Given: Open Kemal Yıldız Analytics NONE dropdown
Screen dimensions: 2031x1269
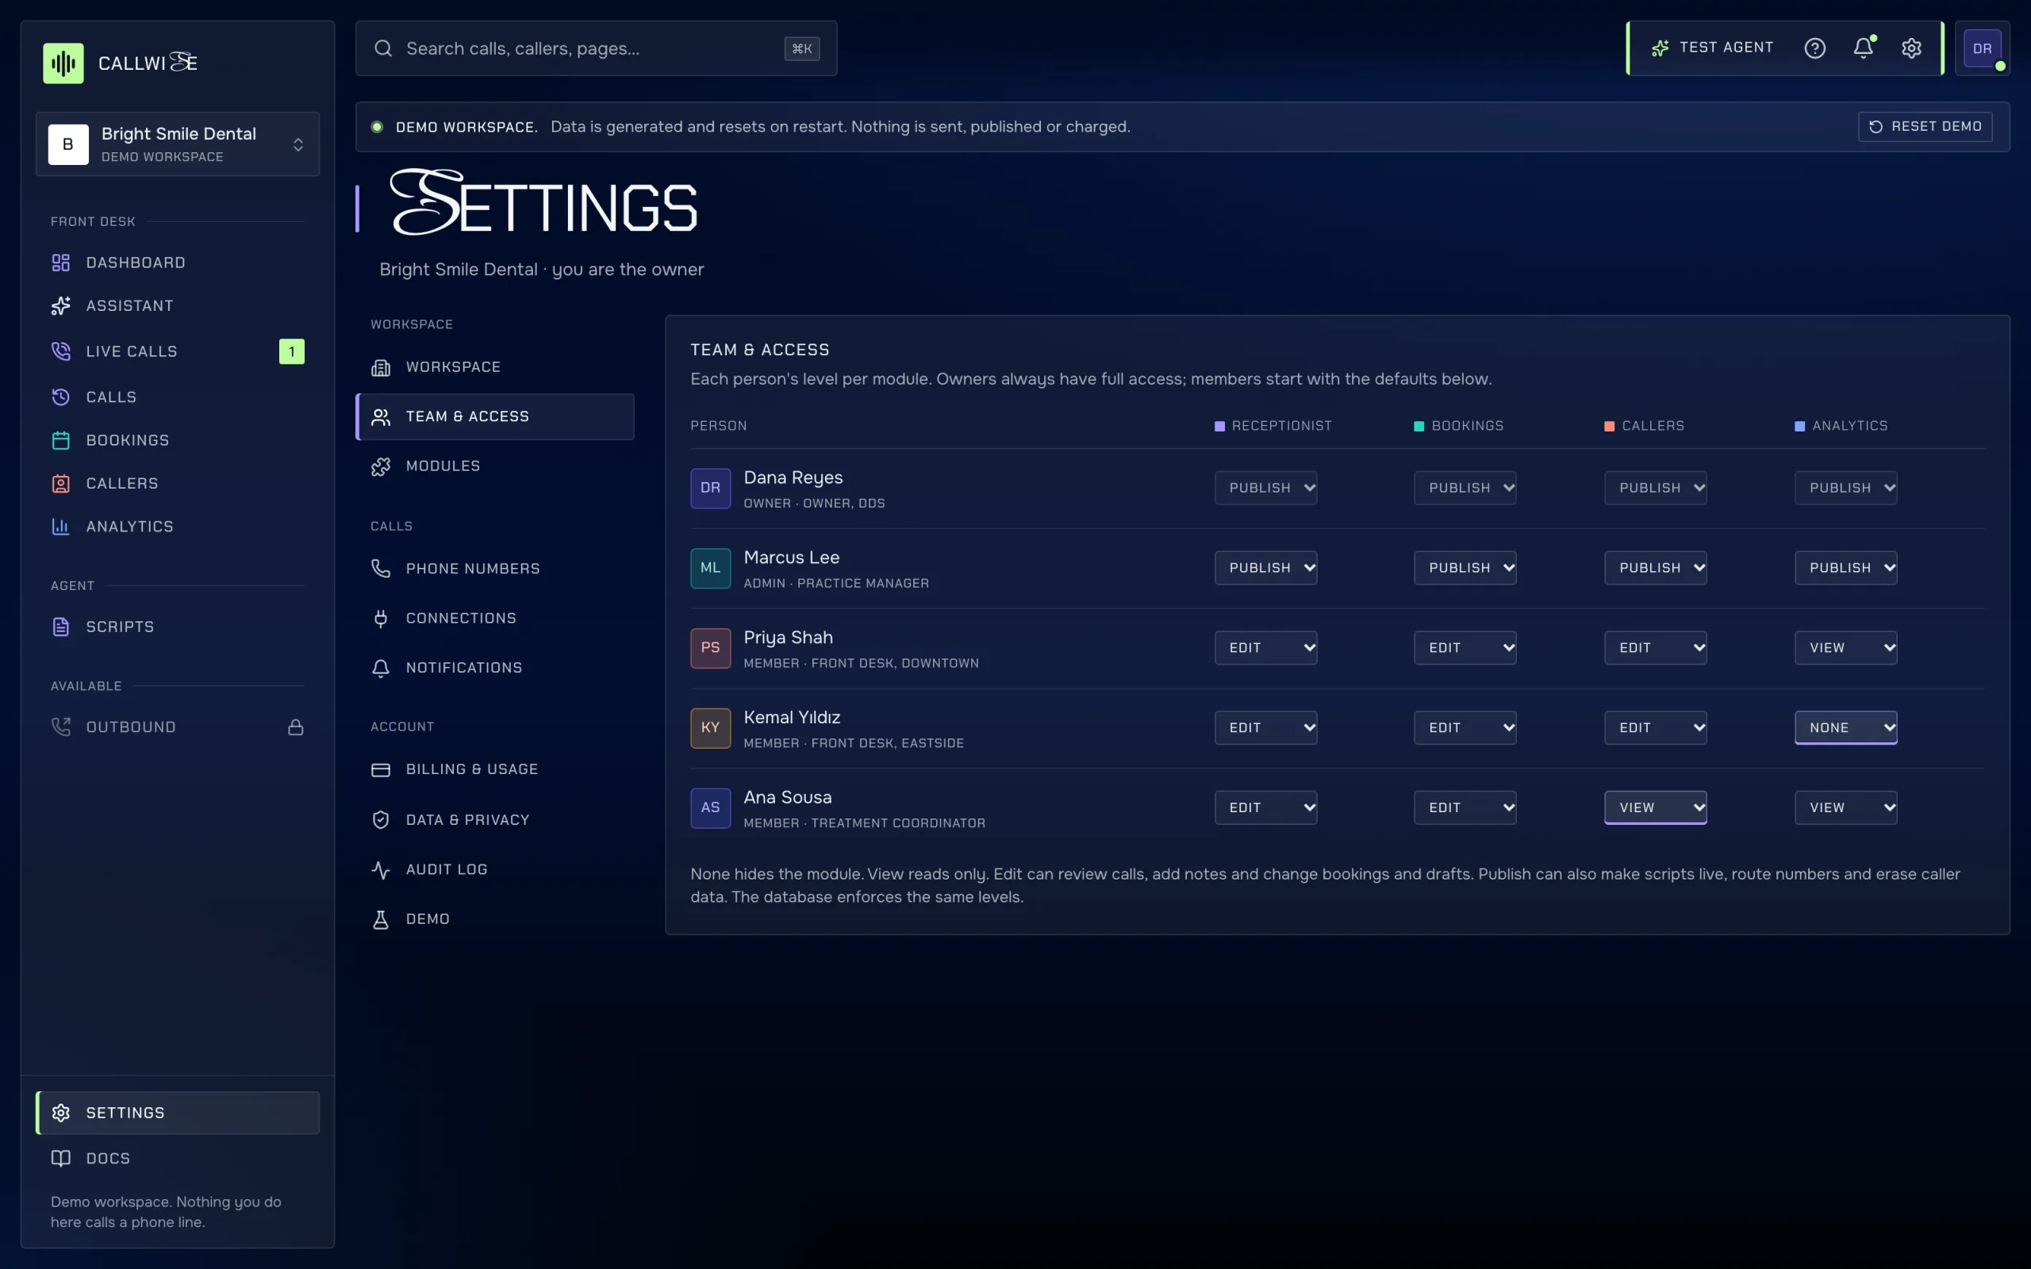Looking at the screenshot, I should tap(1845, 727).
